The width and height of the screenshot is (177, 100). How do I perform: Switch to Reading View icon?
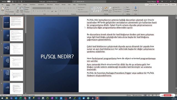click(x=152, y=95)
